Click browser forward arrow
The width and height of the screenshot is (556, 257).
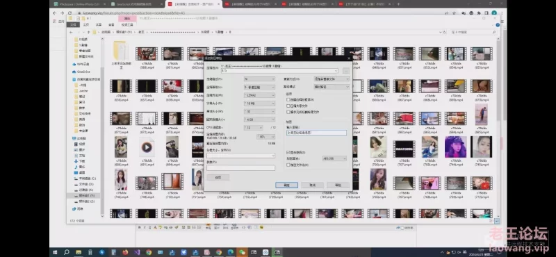coord(62,13)
